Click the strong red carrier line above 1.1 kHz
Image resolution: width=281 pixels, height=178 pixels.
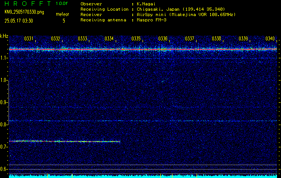tap(143, 49)
